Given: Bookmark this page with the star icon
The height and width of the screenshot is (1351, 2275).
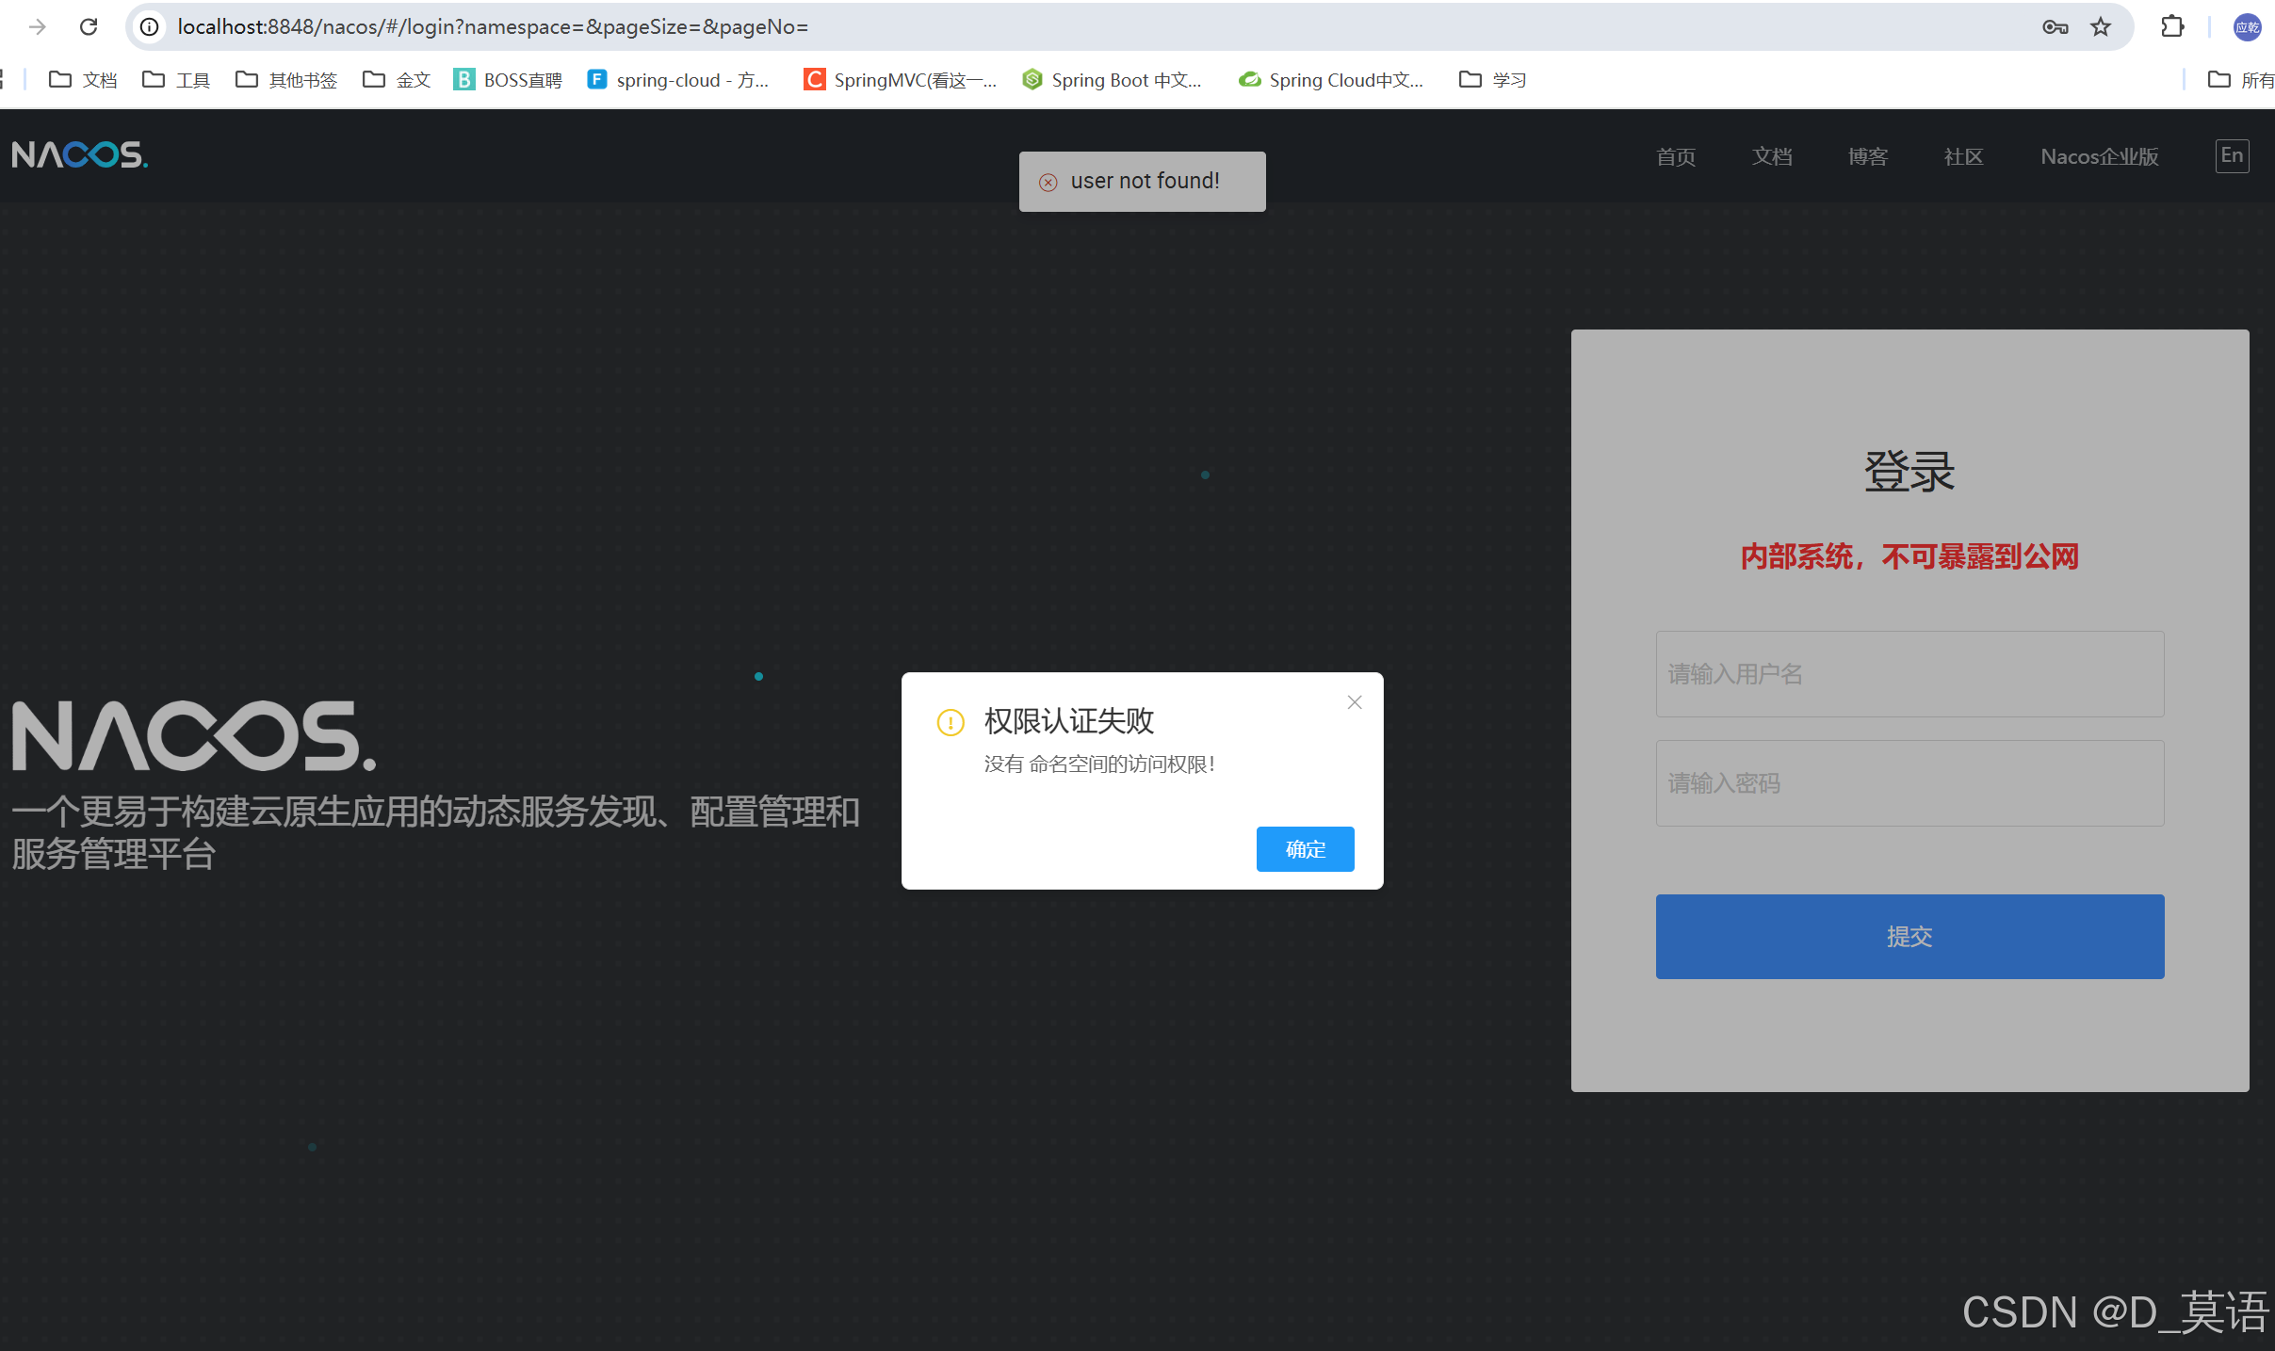Looking at the screenshot, I should pos(2101,27).
